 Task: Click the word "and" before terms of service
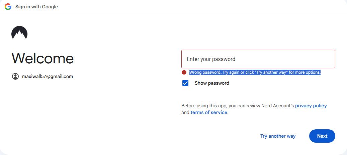pos(185,112)
